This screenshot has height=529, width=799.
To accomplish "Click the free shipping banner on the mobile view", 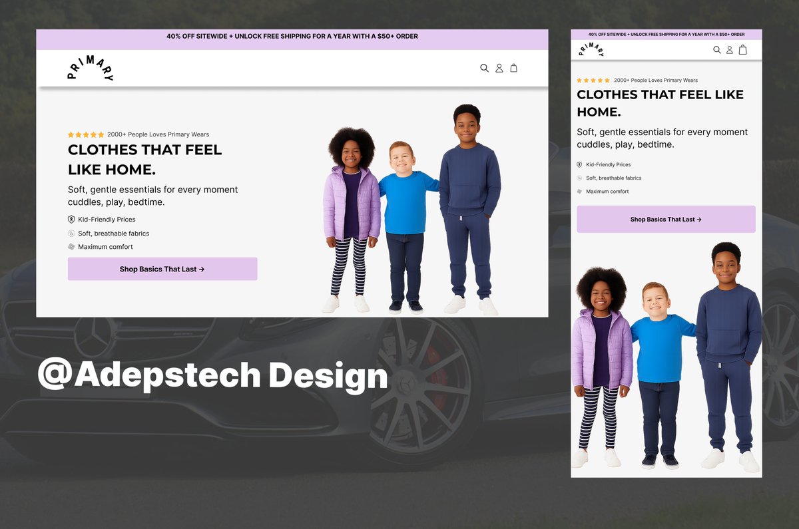I will 666,33.
